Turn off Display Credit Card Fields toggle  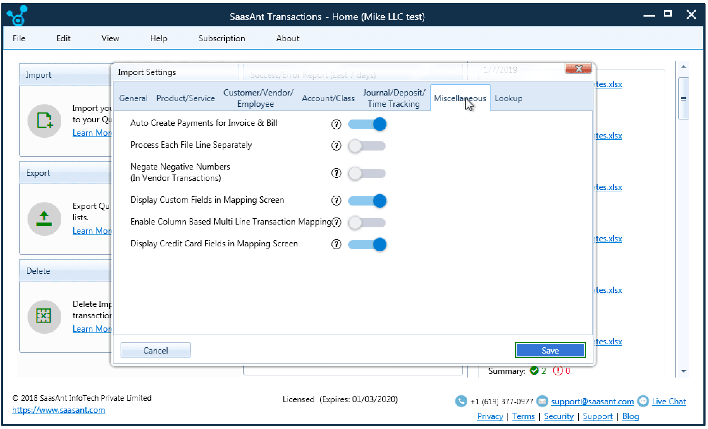coord(367,244)
